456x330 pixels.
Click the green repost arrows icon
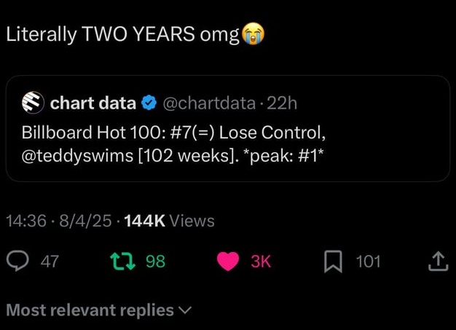click(122, 261)
